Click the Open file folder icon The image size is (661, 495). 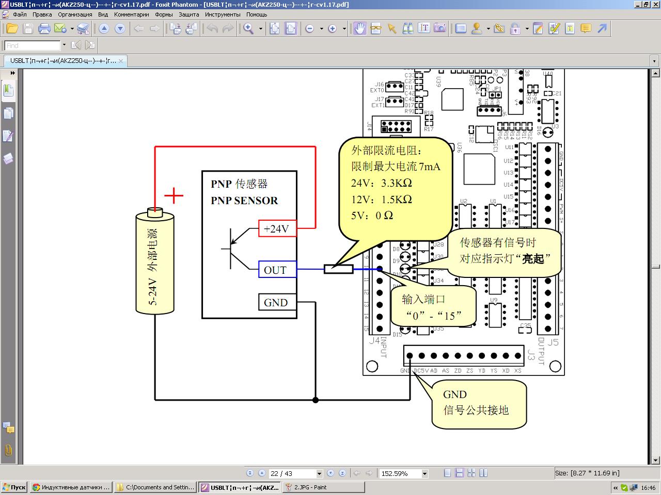click(12, 28)
